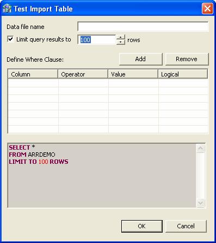Image resolution: width=216 pixels, height=243 pixels.
Task: Click scroll up arrow in SQL preview
Action: [201, 149]
